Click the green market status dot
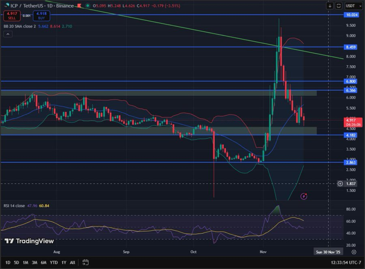The height and width of the screenshot is (269, 365). coord(88,6)
